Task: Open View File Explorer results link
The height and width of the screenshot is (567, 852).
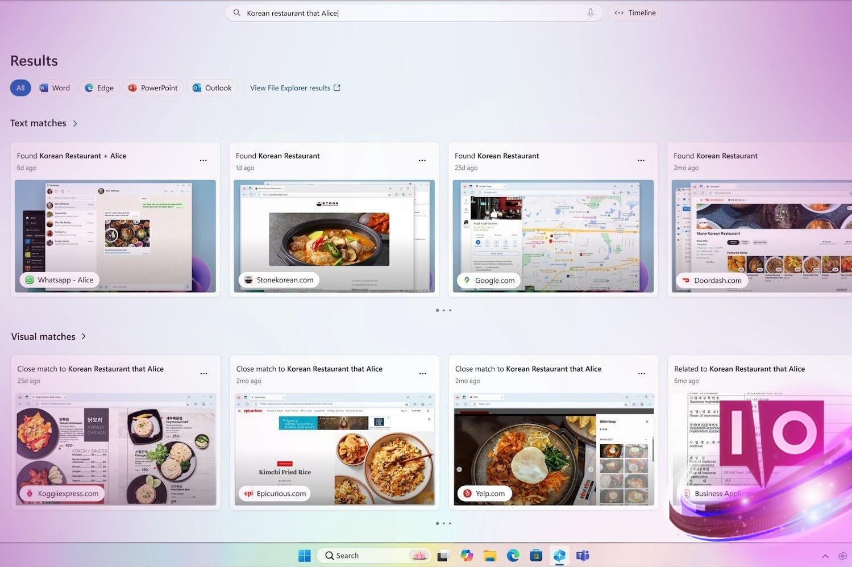Action: tap(295, 87)
